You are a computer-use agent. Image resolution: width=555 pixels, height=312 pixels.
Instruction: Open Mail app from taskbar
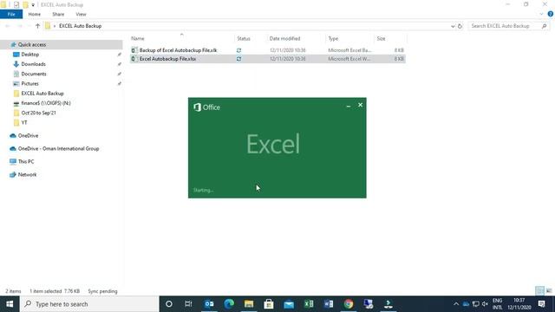[289, 304]
